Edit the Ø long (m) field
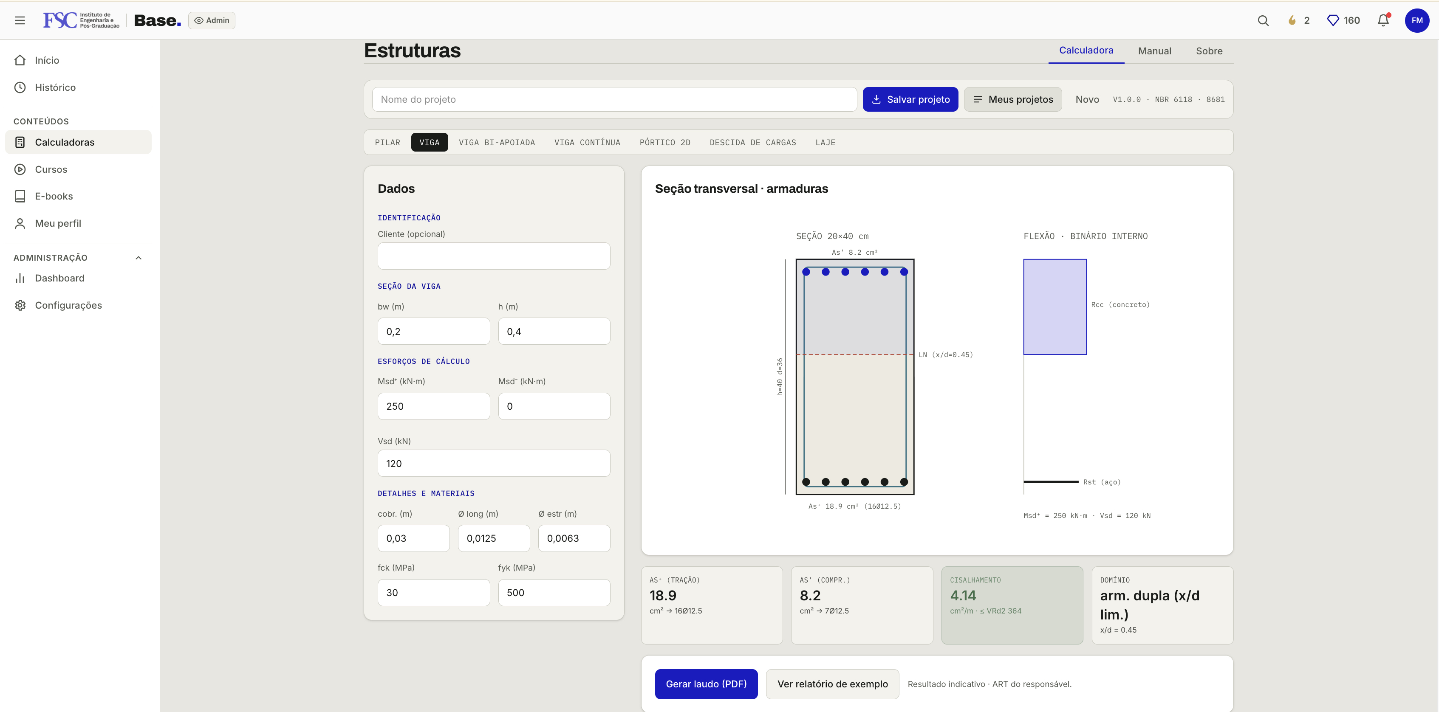 tap(494, 538)
